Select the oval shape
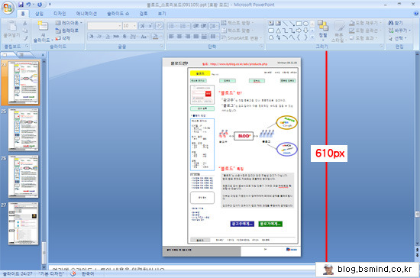This screenshot has width=420, height=278. tap(305, 24)
